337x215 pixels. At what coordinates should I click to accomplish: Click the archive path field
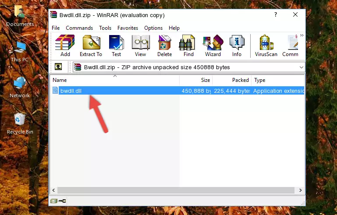(x=189, y=67)
